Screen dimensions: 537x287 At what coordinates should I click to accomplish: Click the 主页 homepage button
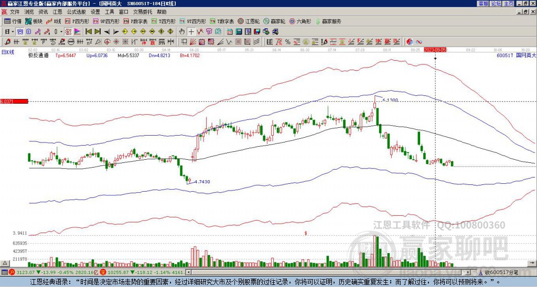tap(508, 4)
